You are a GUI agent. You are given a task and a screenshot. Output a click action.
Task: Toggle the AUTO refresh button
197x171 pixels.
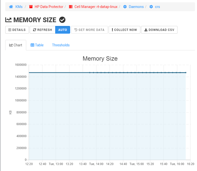[63, 30]
